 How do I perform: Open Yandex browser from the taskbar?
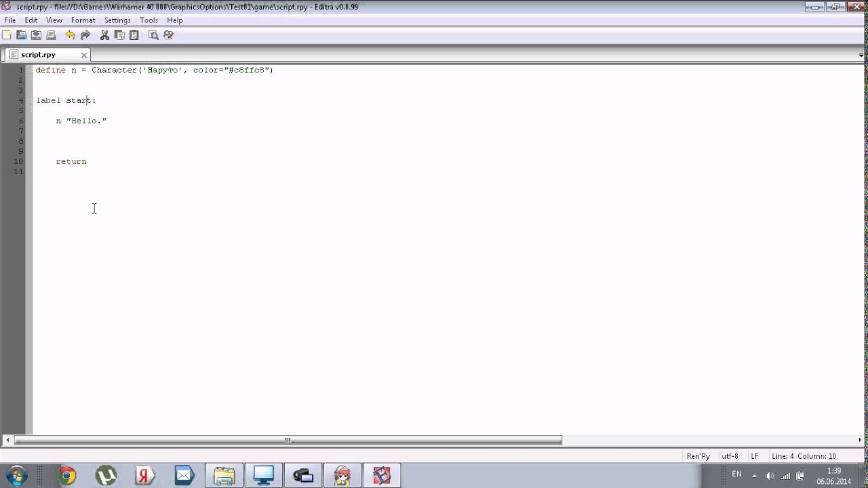144,476
